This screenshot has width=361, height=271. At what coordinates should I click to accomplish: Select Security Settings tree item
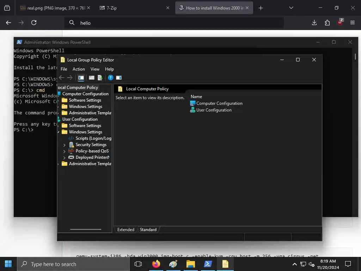(x=91, y=145)
